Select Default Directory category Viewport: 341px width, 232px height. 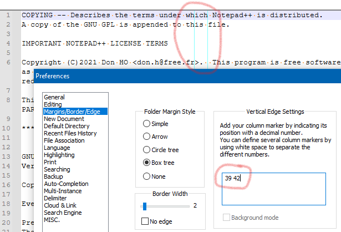tap(67, 126)
